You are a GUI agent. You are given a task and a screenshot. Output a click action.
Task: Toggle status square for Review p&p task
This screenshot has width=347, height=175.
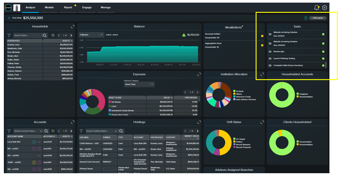[x=323, y=51]
